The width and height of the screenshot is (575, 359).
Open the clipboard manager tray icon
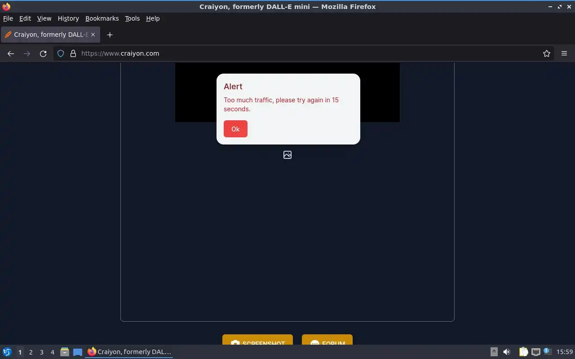[523, 352]
